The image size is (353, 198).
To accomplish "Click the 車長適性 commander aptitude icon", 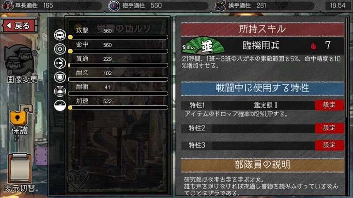I will coord(8,6).
